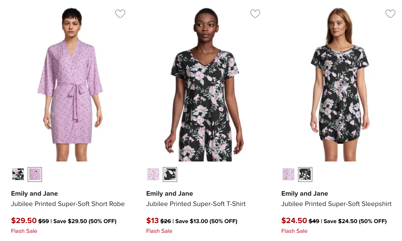Click the Jubilee Printed Super-Soft T-Shirt title
This screenshot has width=402, height=241.
click(x=196, y=204)
